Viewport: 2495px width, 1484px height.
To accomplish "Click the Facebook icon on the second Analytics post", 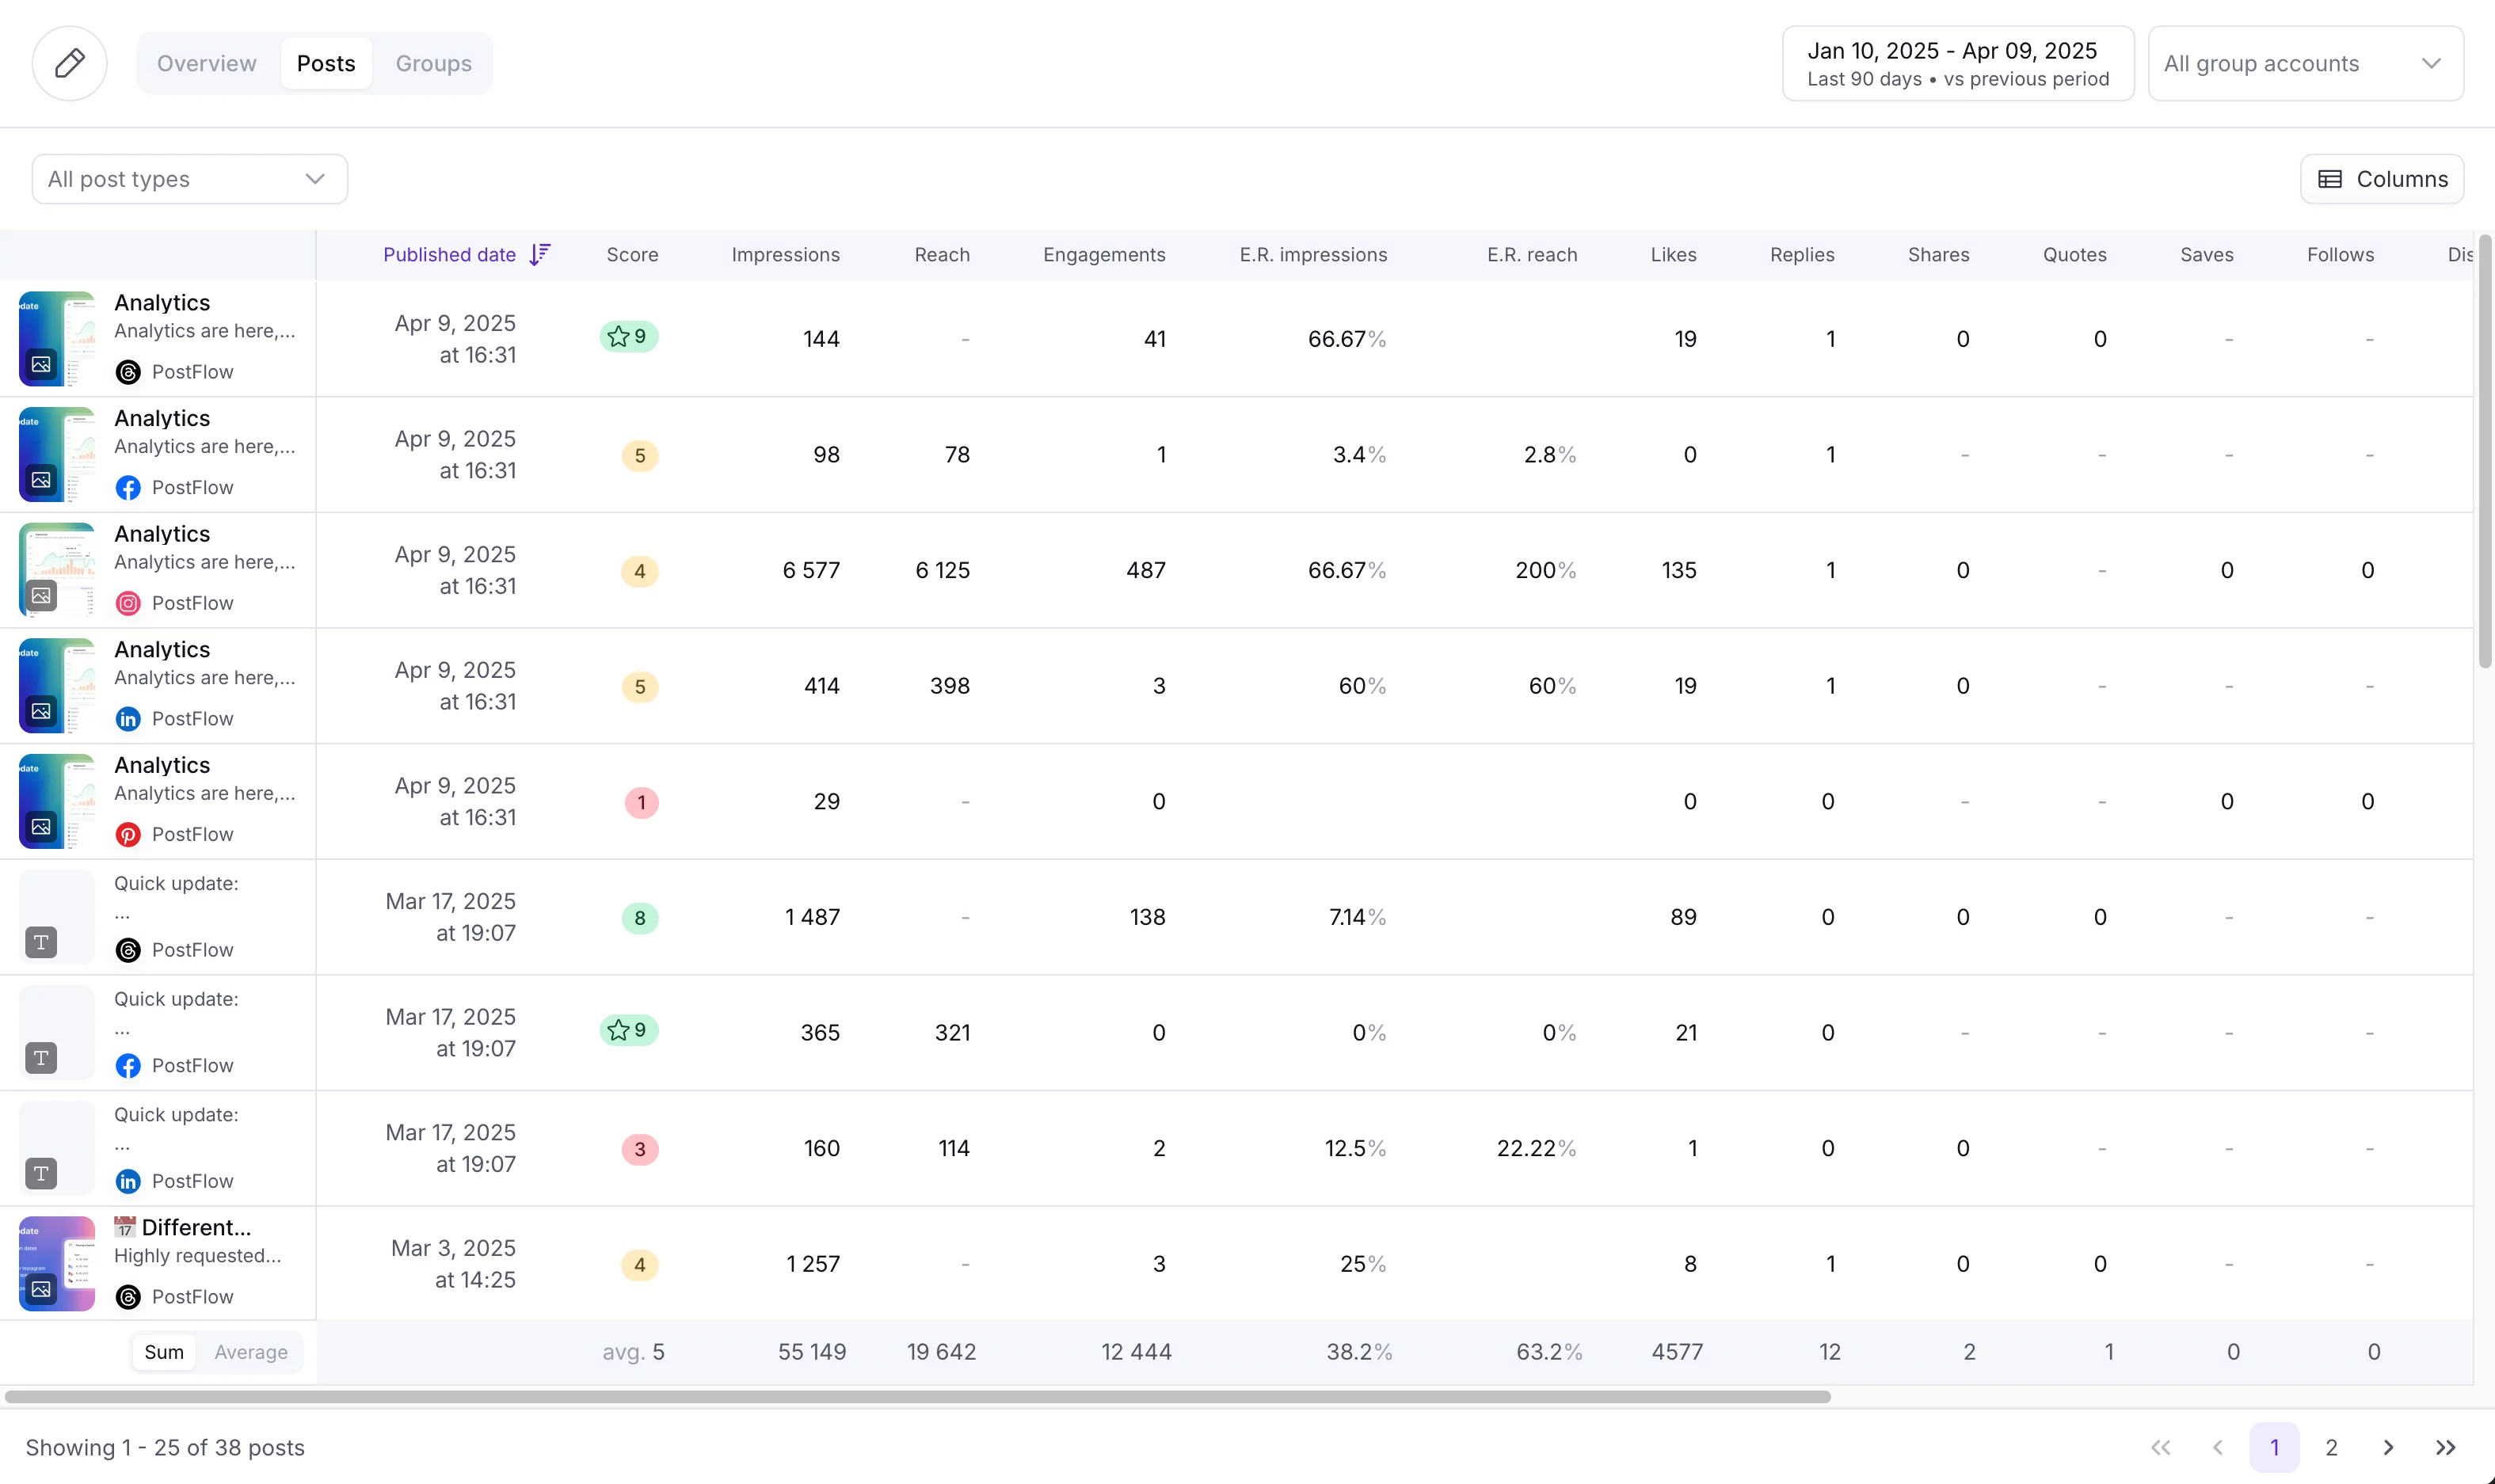I will point(128,488).
